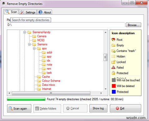Select the Internet tree label
Screen dimensions: 149x121
(x=47, y=89)
